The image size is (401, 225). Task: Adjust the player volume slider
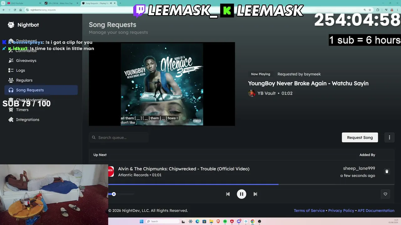pyautogui.click(x=121, y=194)
